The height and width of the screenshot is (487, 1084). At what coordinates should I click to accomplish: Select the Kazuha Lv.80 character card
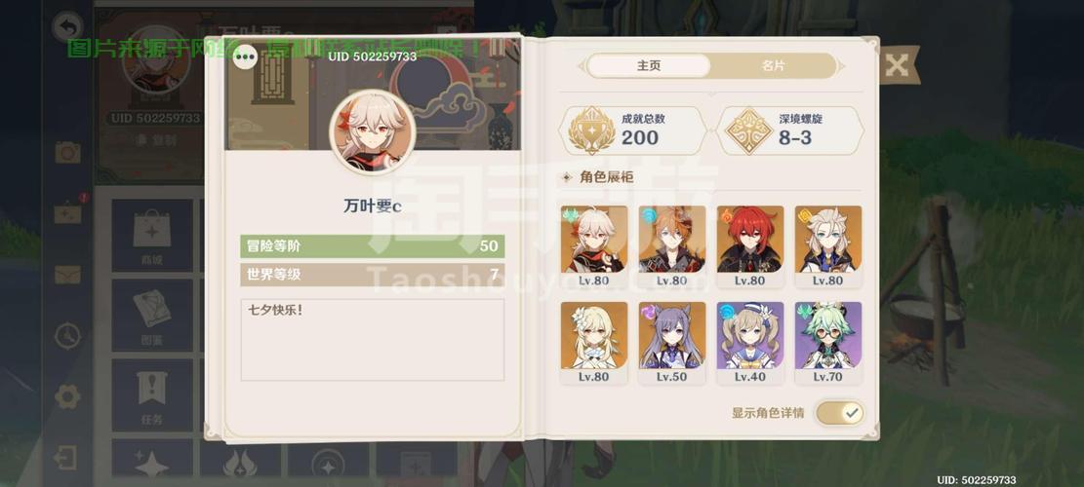(594, 246)
